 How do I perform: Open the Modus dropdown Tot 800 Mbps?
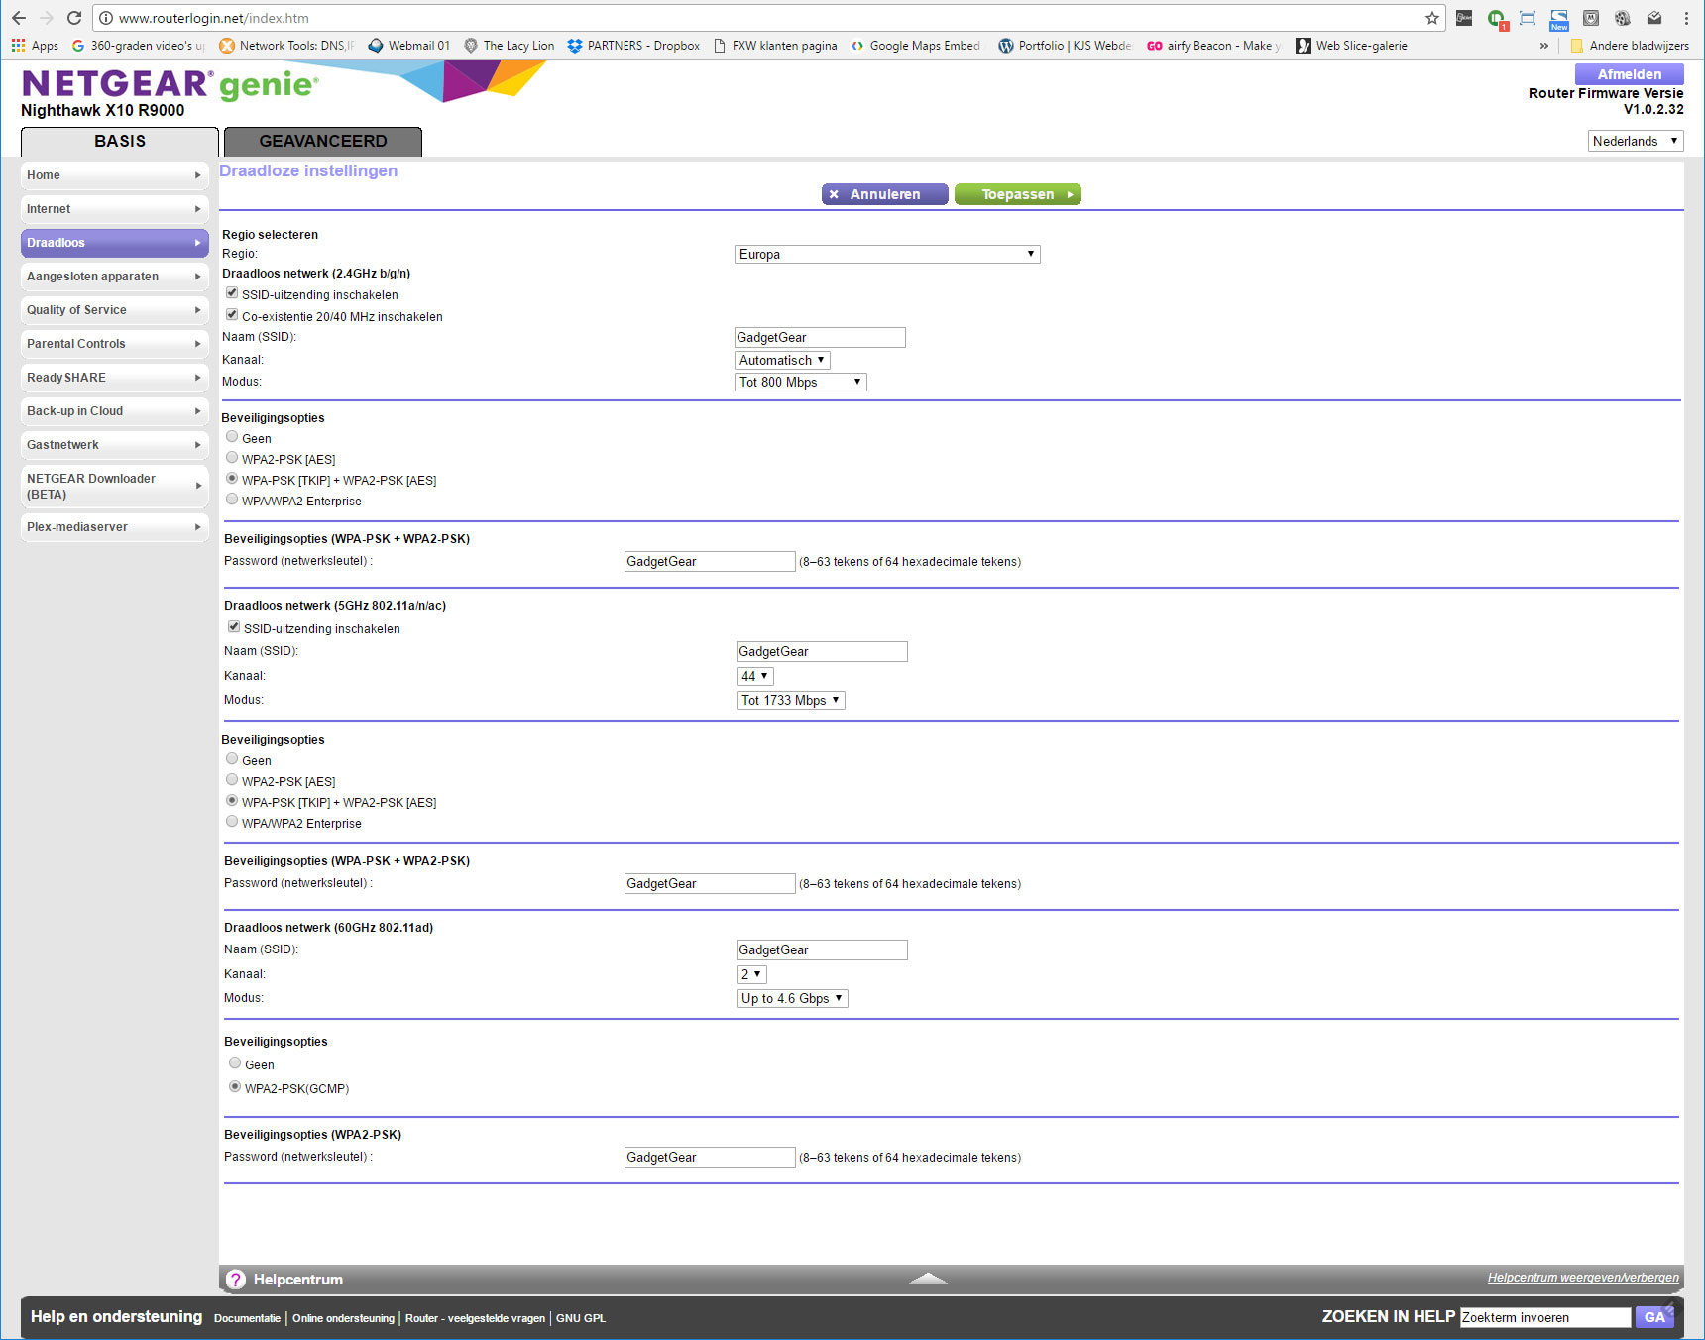point(801,382)
